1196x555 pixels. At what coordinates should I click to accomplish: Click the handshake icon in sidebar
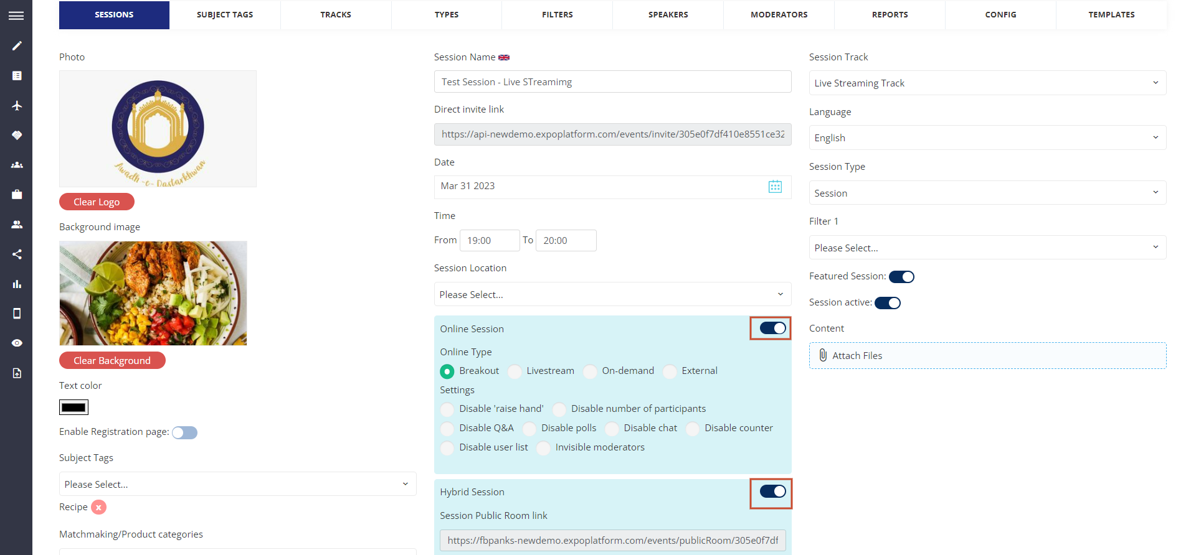[x=17, y=135]
